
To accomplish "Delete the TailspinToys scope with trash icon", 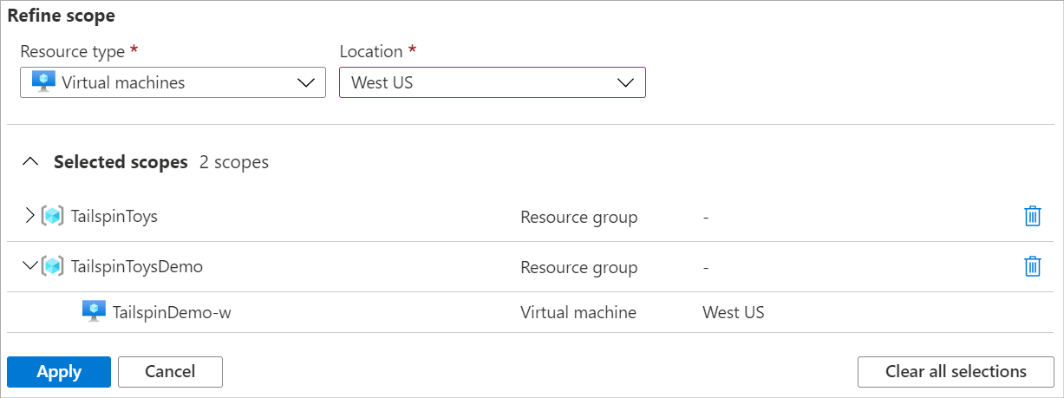I will pos(1032,217).
